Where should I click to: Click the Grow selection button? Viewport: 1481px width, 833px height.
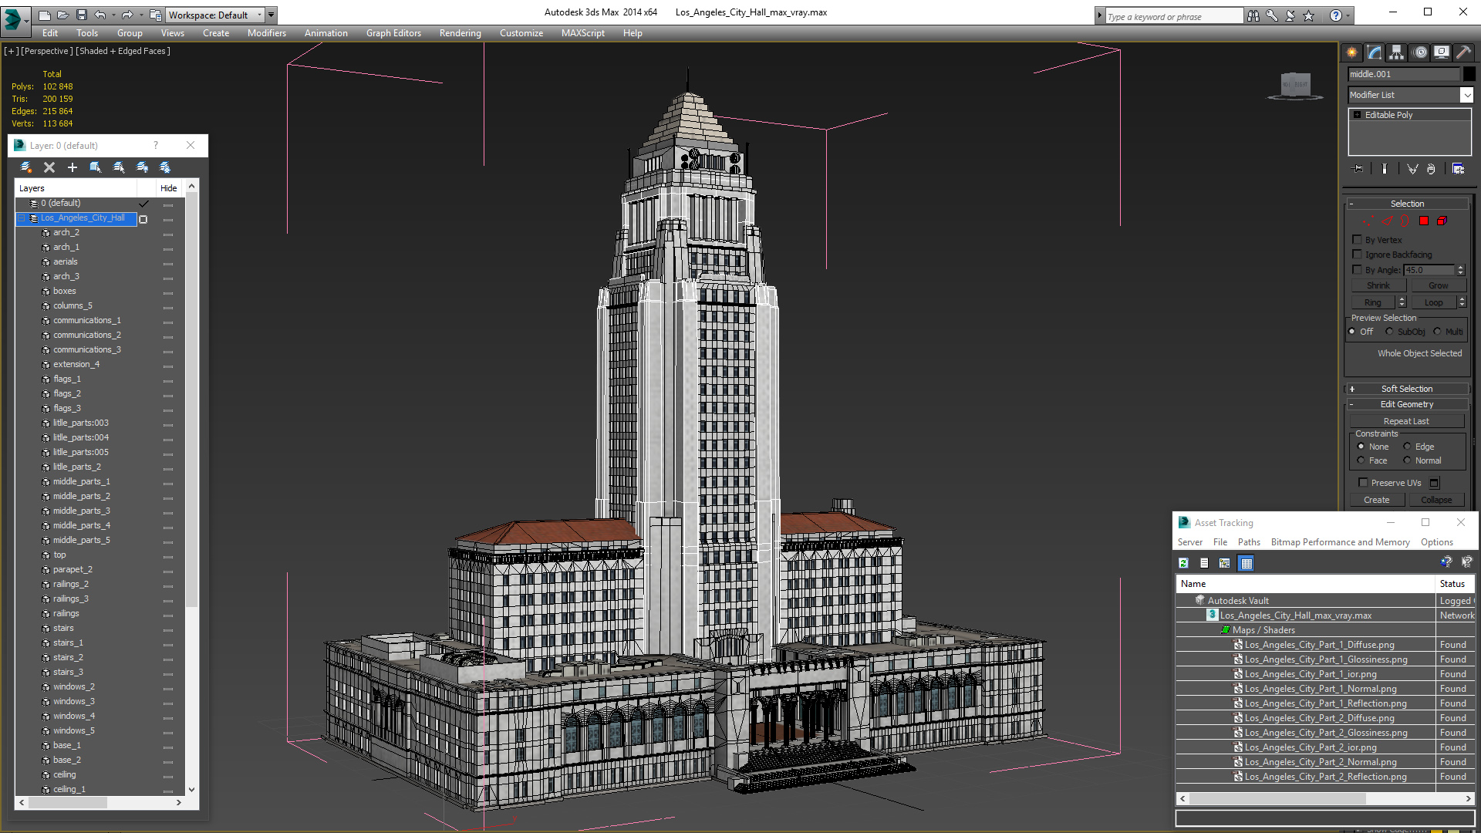point(1438,285)
